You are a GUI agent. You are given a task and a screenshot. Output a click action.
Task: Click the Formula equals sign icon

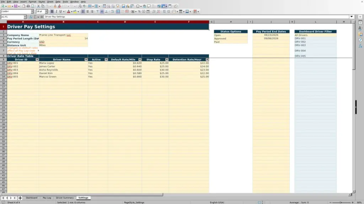point(42,17)
